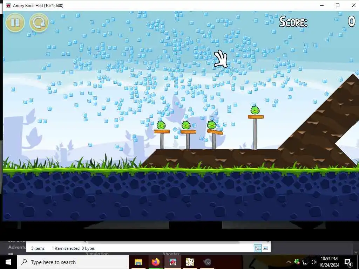Viewport: 359px width, 269px height.
Task: Click the green tray icon with red X
Action: (x=297, y=262)
